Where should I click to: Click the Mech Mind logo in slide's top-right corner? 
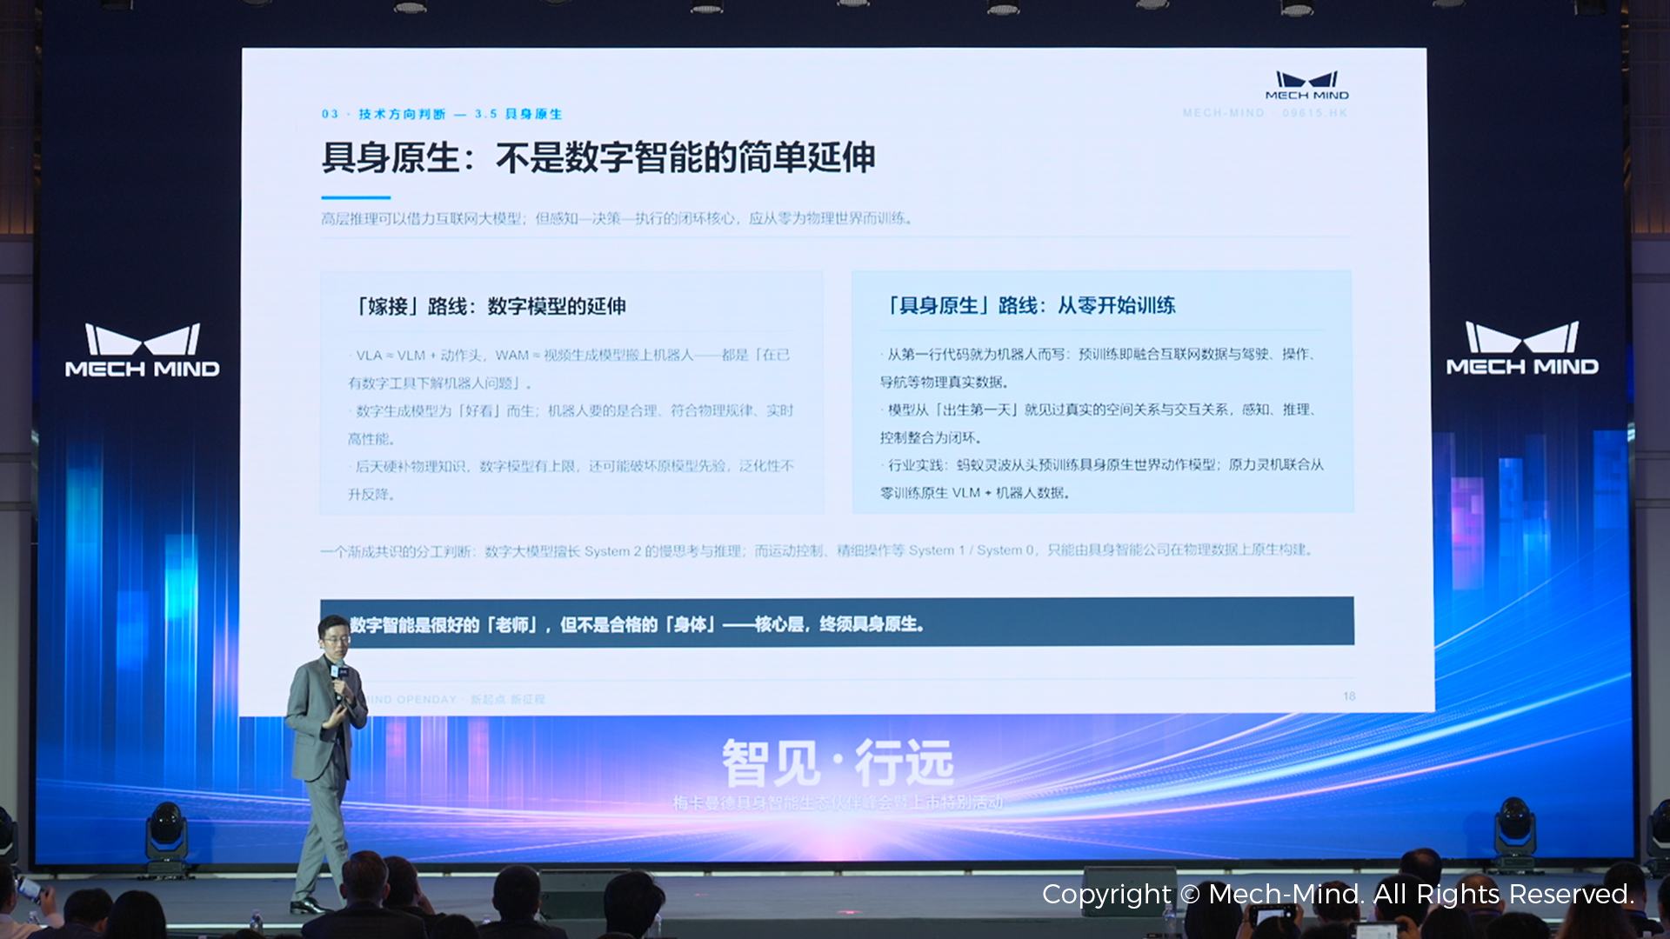click(1306, 85)
